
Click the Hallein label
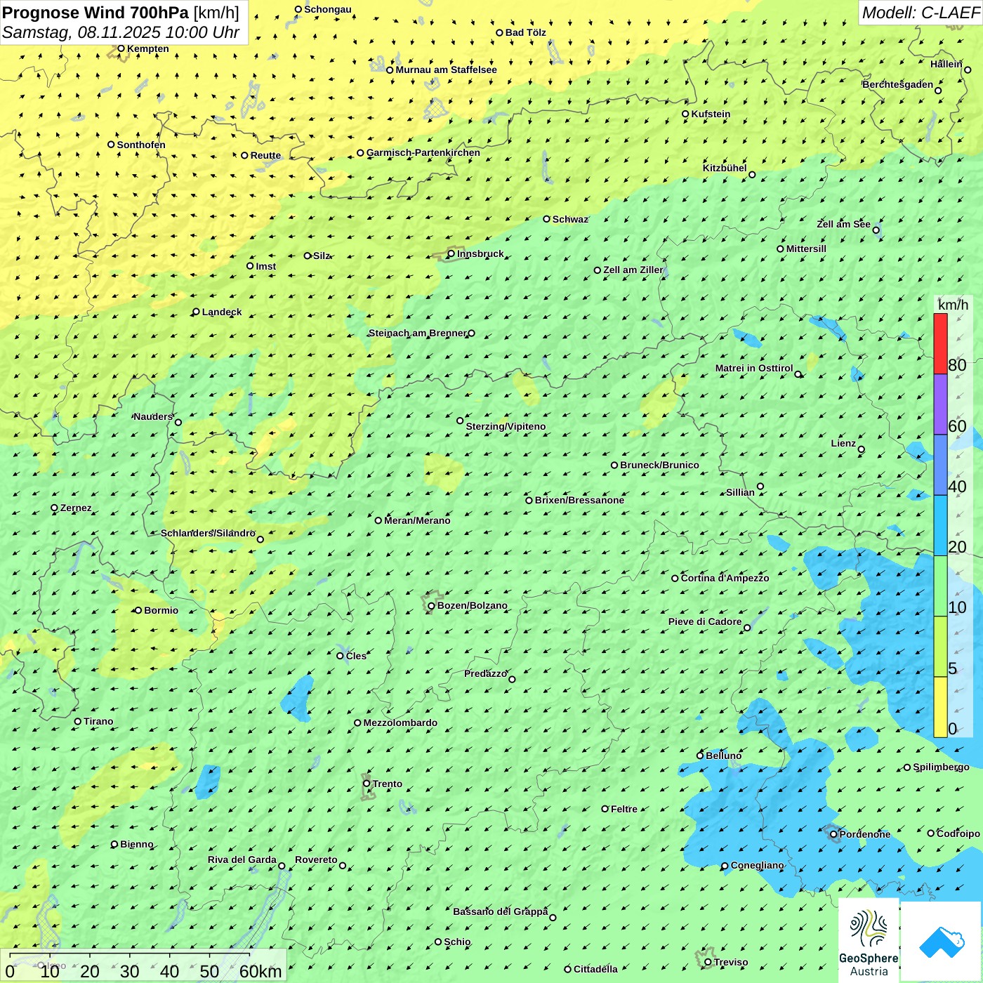(x=946, y=64)
